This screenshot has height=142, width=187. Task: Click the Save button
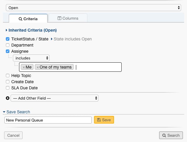click(104, 120)
